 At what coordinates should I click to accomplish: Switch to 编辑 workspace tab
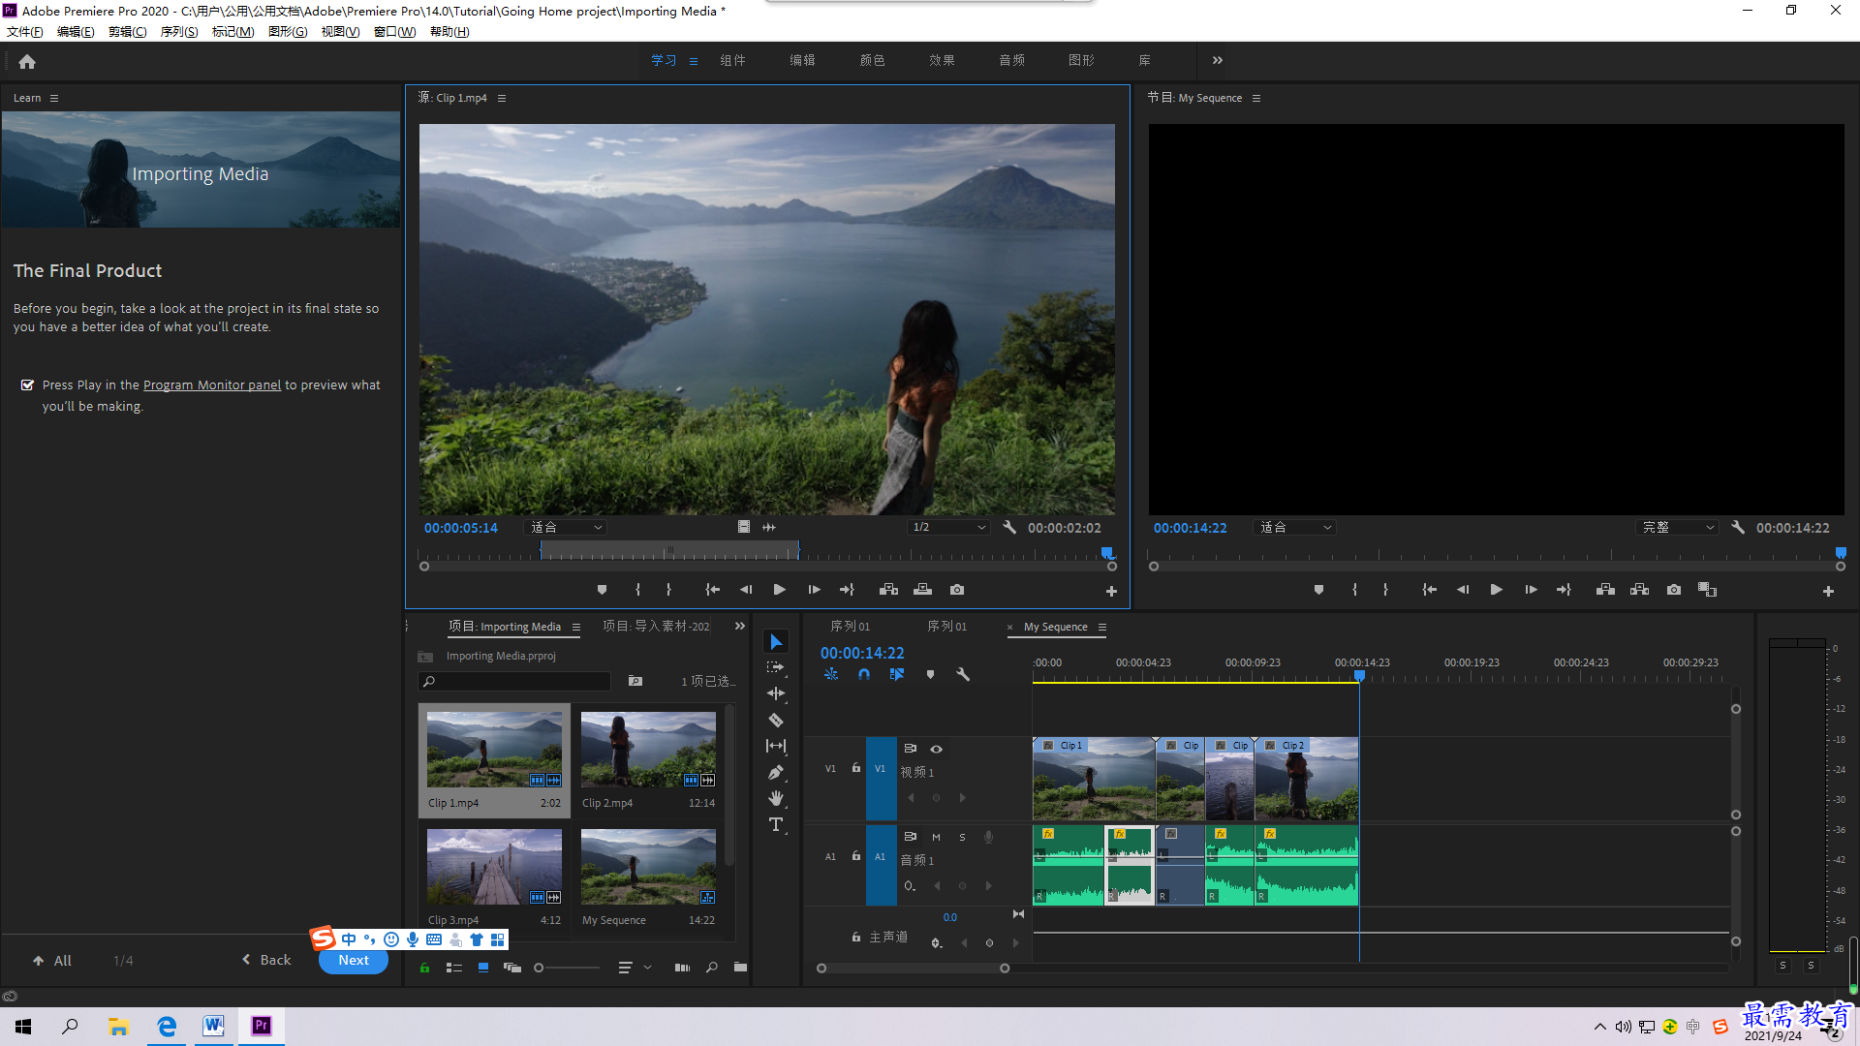point(802,60)
